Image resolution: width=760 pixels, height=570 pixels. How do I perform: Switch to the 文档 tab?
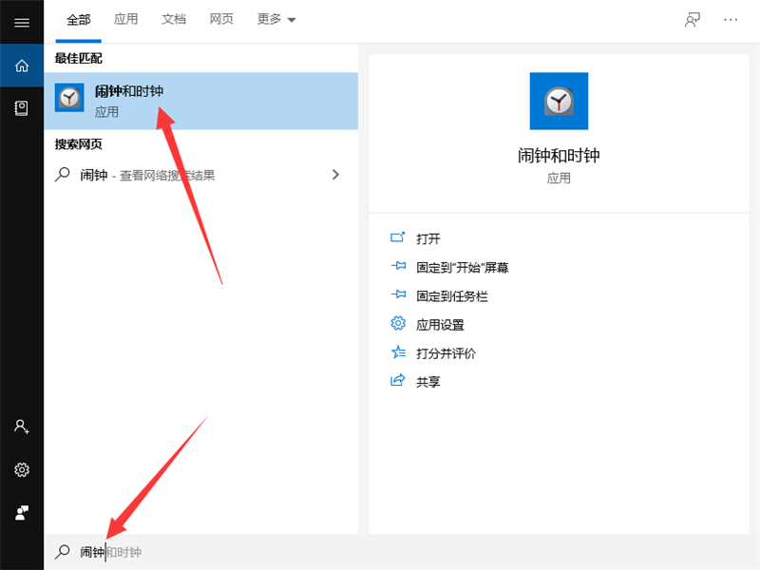(173, 18)
